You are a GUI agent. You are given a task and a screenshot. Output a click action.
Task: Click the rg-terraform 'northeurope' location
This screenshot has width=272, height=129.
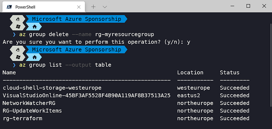195,119
